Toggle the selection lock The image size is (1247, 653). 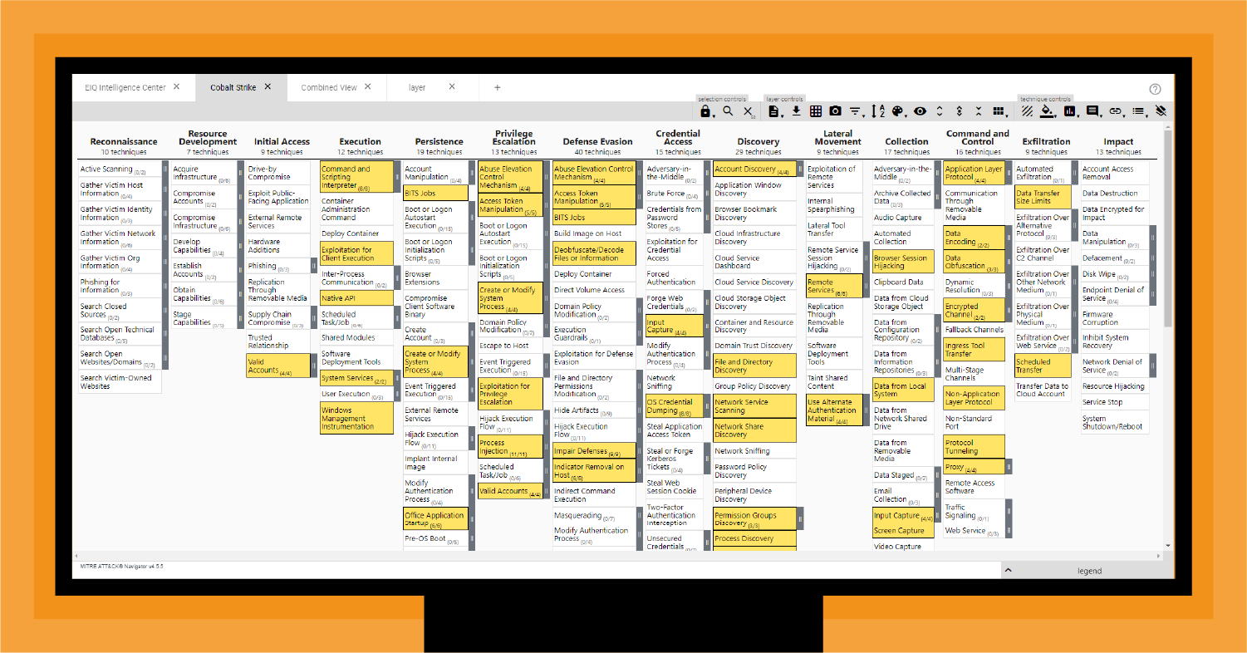pos(705,110)
